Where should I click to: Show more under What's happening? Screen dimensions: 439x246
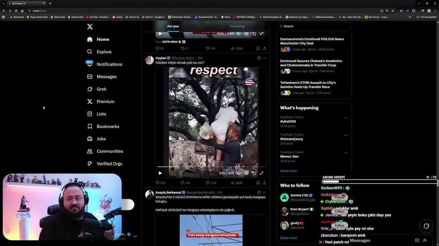[288, 171]
